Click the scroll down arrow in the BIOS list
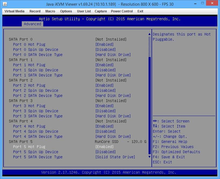This screenshot has height=179, width=220. [x=149, y=157]
